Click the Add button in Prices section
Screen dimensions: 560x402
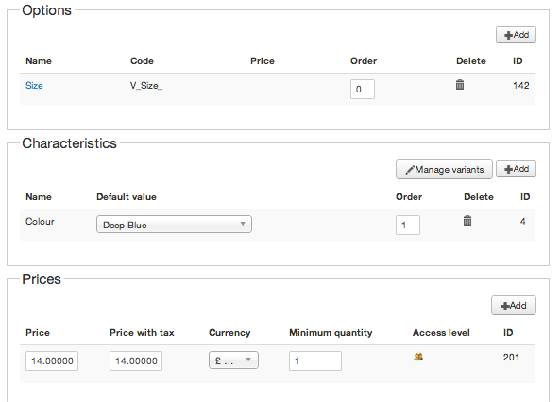coord(513,305)
